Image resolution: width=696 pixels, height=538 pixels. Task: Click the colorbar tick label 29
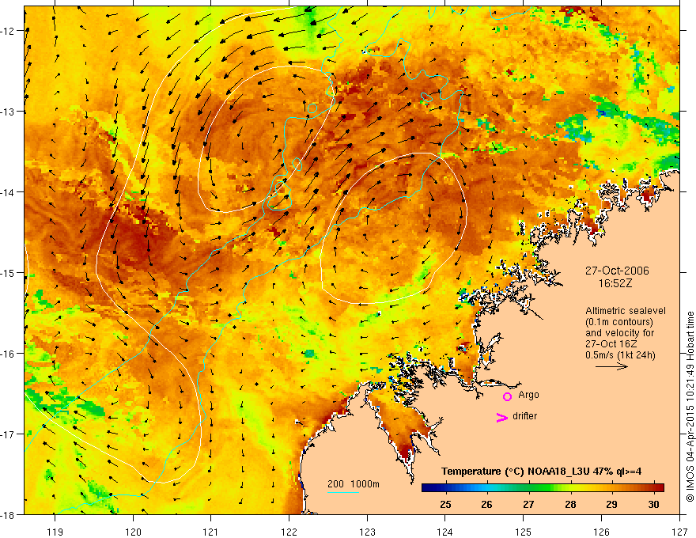[611, 504]
